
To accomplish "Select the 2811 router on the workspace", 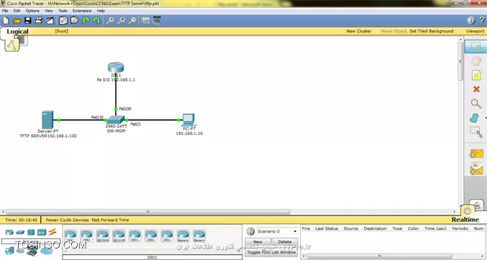I will [x=116, y=67].
